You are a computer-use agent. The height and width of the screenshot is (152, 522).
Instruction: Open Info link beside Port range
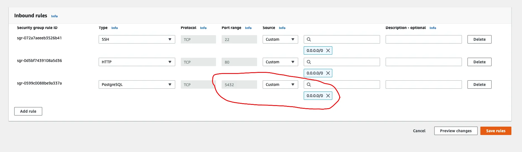pos(248,28)
